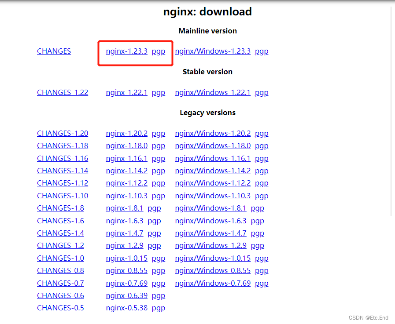395x324 pixels.
Task: Open pgp signature beside nginx-1.10.3 source
Action: pyautogui.click(x=159, y=197)
